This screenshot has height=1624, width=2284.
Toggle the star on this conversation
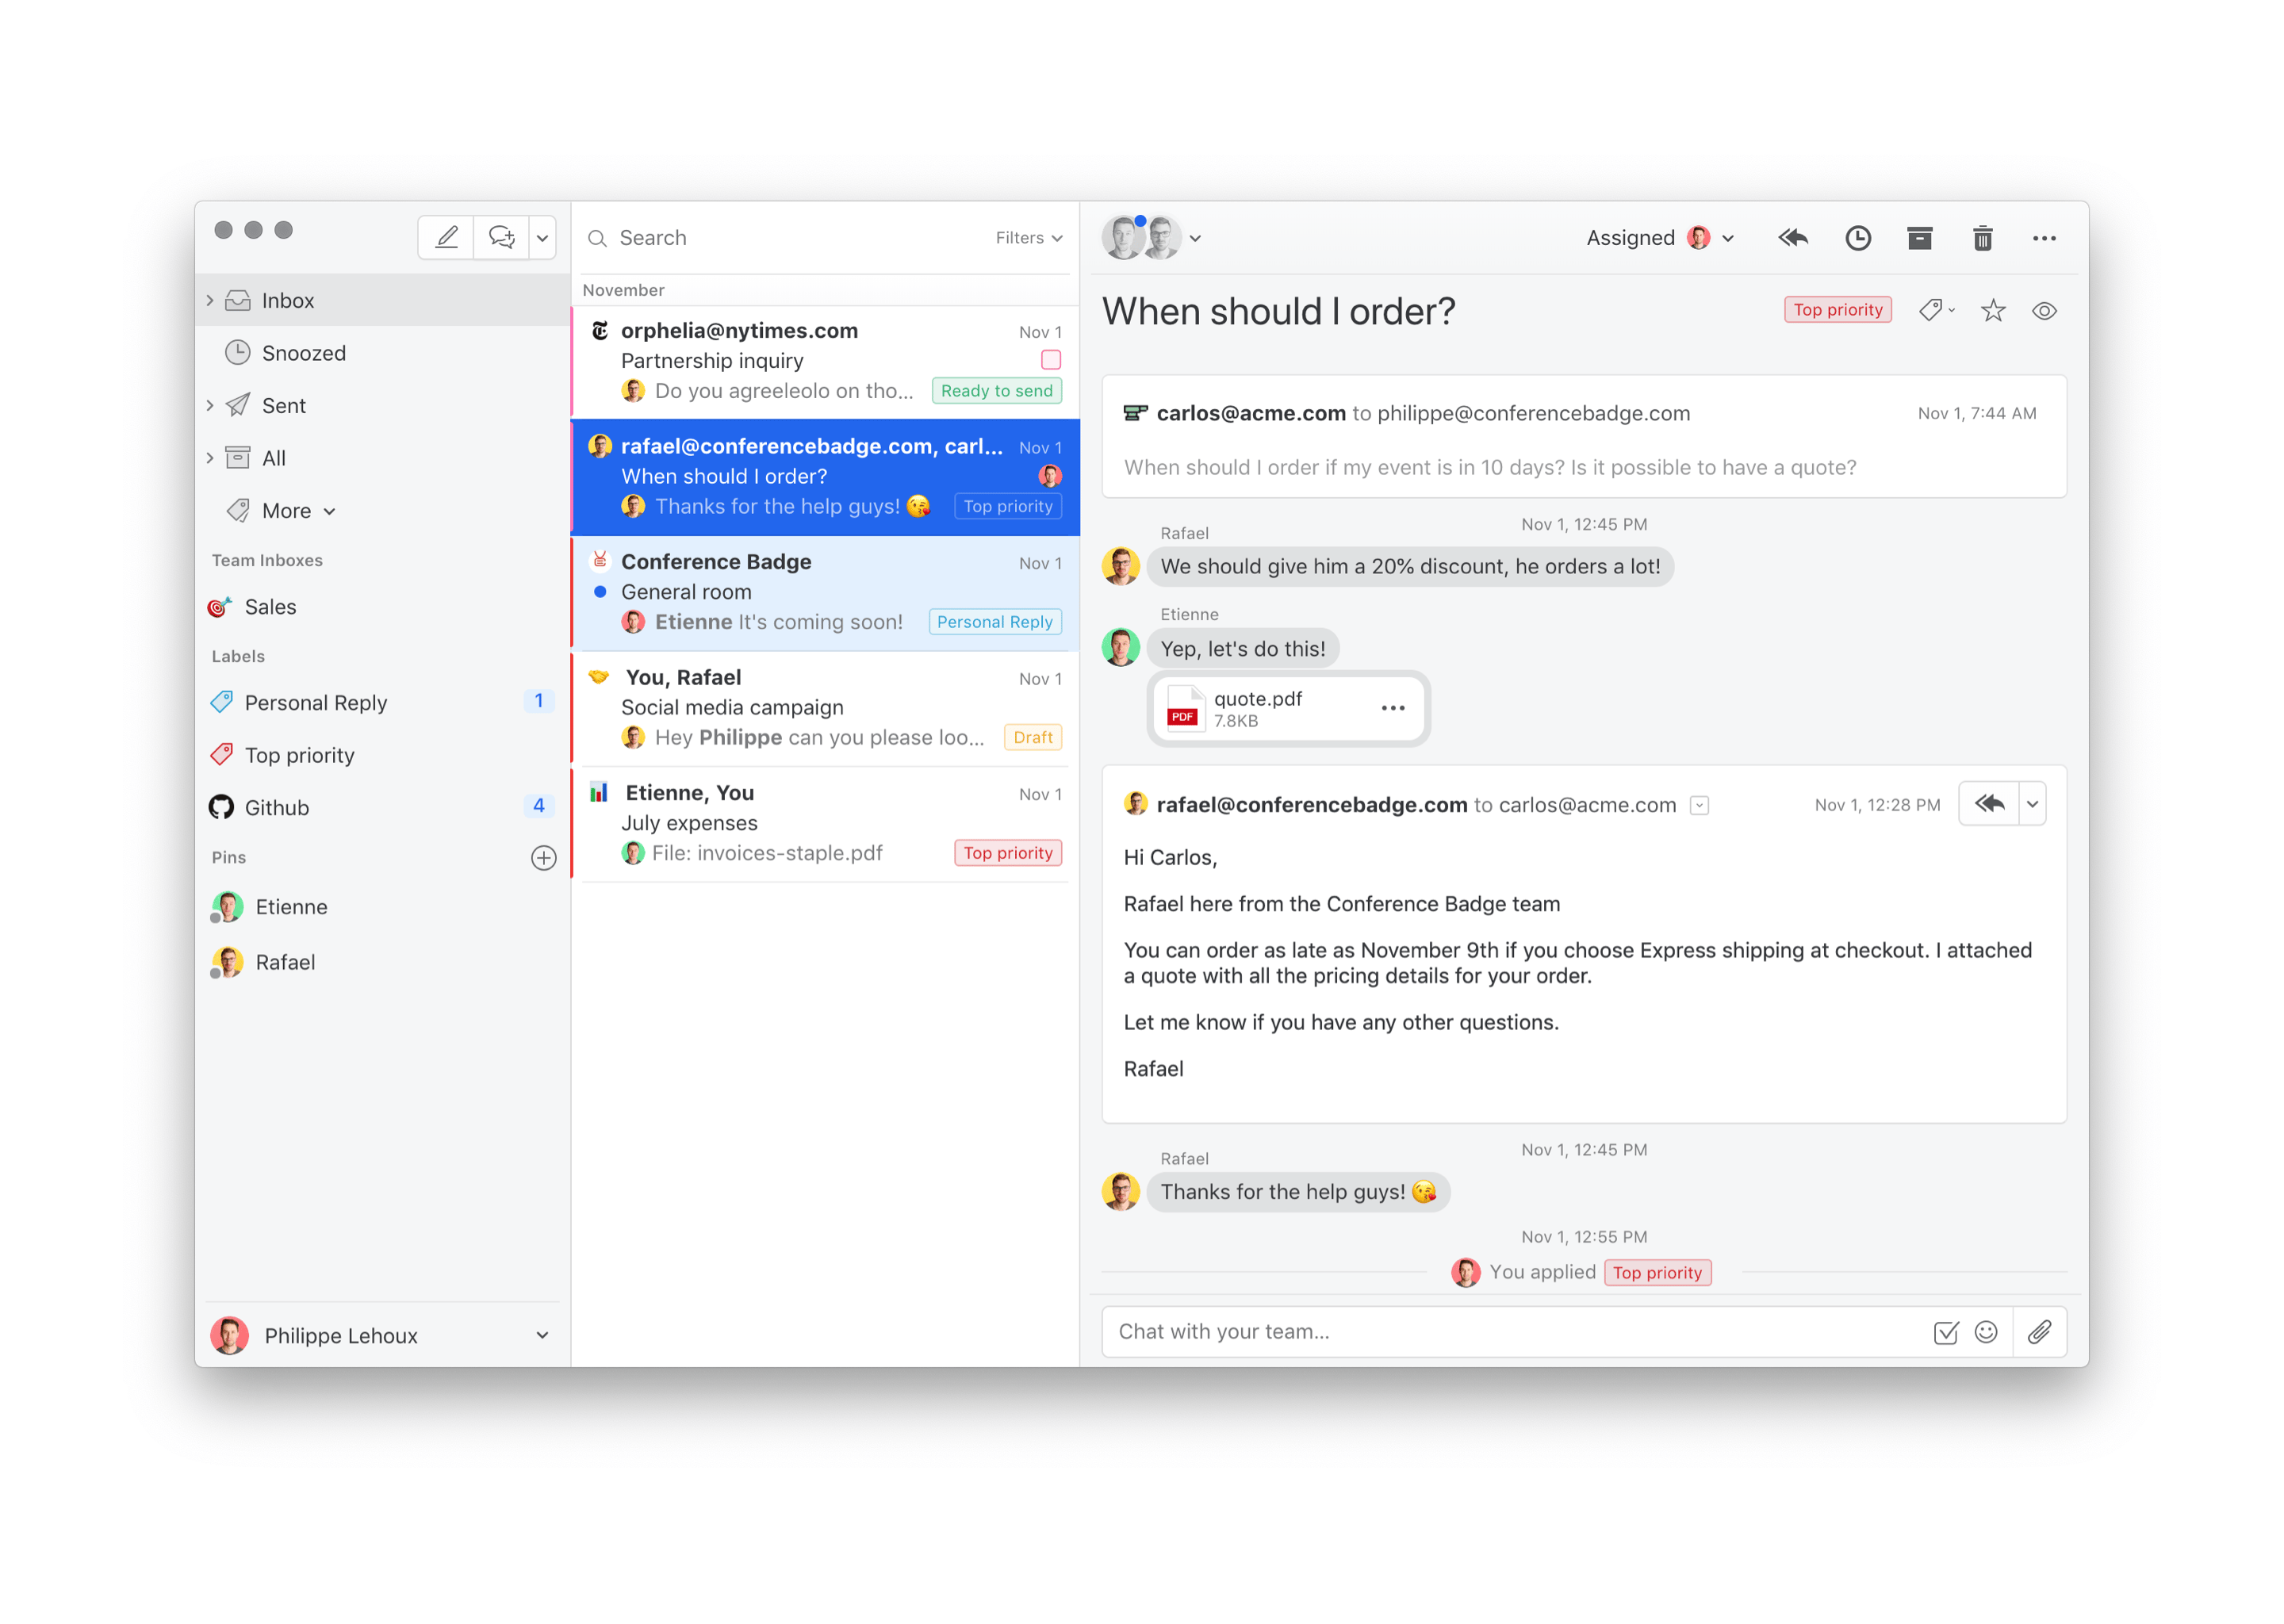(x=1992, y=311)
